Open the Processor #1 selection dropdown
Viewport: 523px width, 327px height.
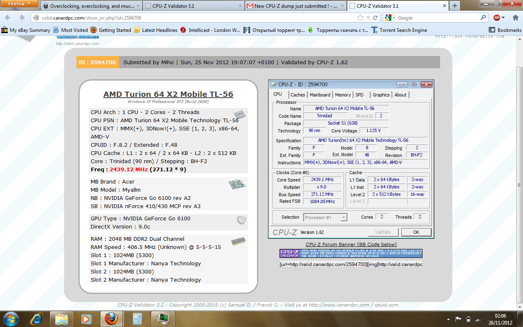click(325, 217)
